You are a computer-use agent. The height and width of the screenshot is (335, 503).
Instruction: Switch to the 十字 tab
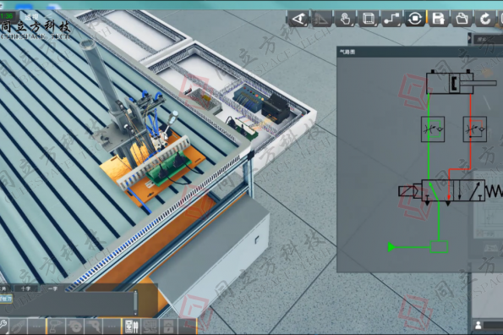click(25, 288)
